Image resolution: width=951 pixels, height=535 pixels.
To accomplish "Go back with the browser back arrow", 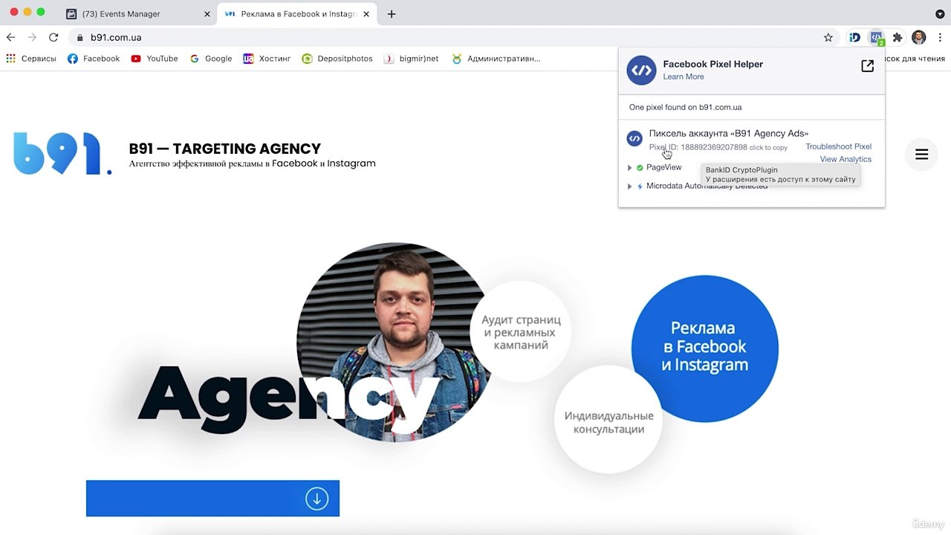I will pos(10,37).
